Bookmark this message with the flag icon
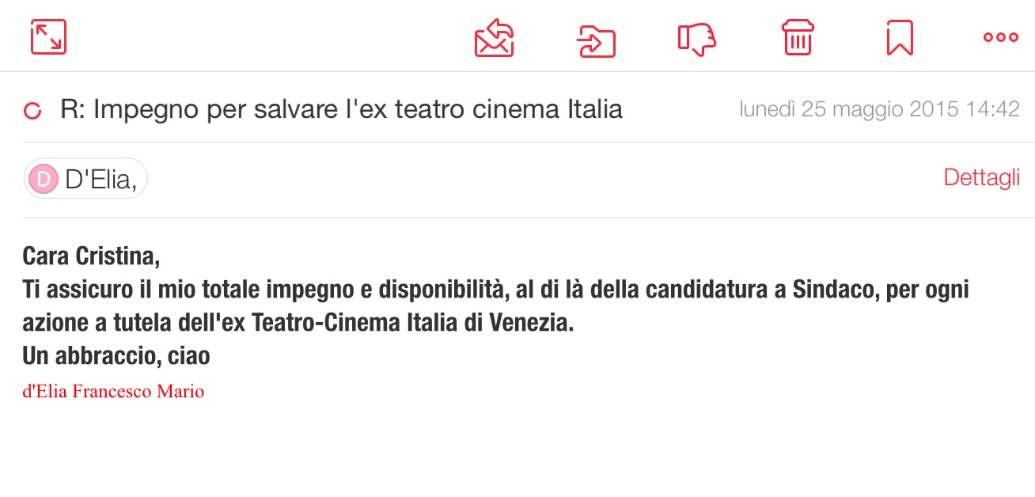The height and width of the screenshot is (497, 1035). pyautogui.click(x=900, y=38)
